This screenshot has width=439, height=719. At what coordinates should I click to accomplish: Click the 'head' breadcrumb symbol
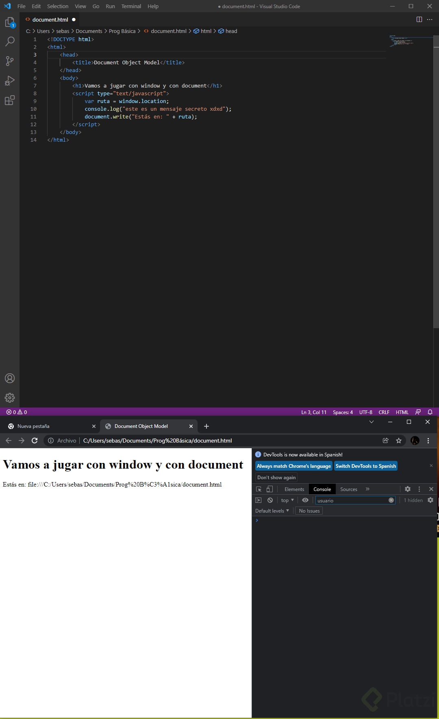pyautogui.click(x=228, y=31)
